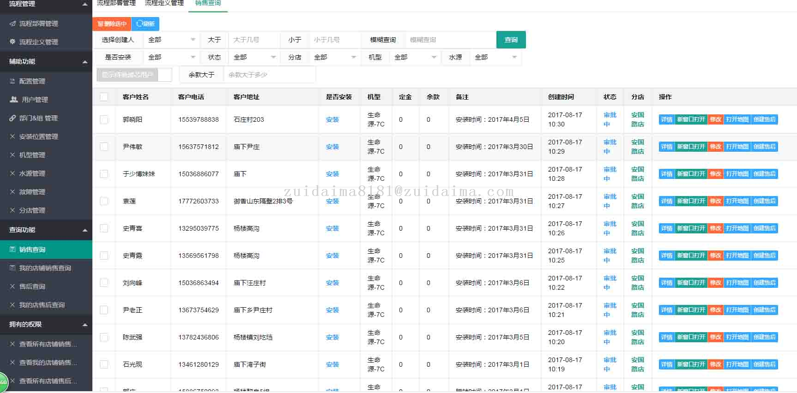Click the gear icon beside 流程定义管理
Viewport: 797px width, 393px height.
[x=12, y=42]
